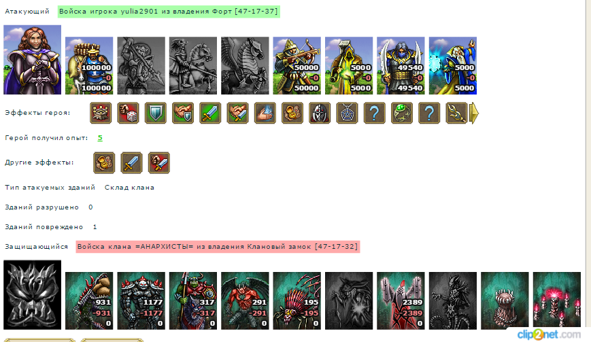Select the pentagram amulet effect icon
The height and width of the screenshot is (342, 591).
pyautogui.click(x=347, y=113)
